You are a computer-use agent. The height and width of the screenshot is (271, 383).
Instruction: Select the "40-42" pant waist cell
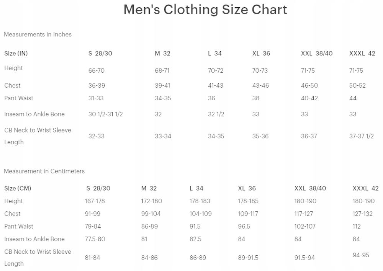(309, 98)
